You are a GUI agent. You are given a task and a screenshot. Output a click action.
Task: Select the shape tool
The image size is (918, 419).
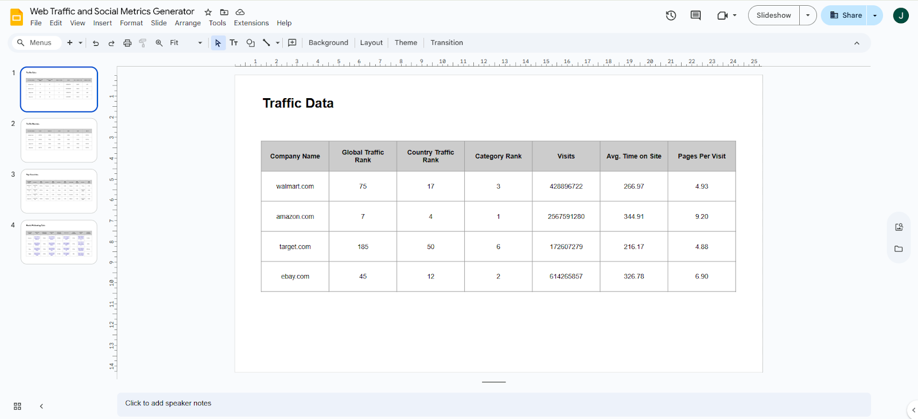pos(250,43)
